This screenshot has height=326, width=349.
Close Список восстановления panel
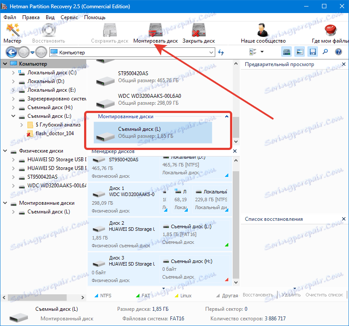pyautogui.click(x=344, y=219)
